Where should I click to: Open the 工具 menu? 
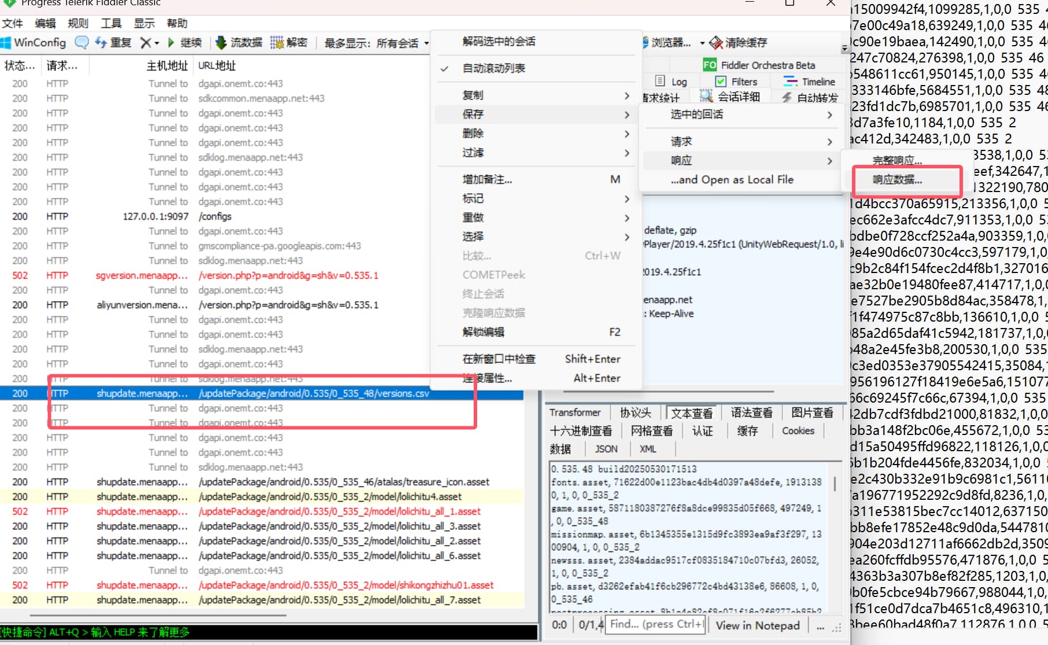(111, 23)
